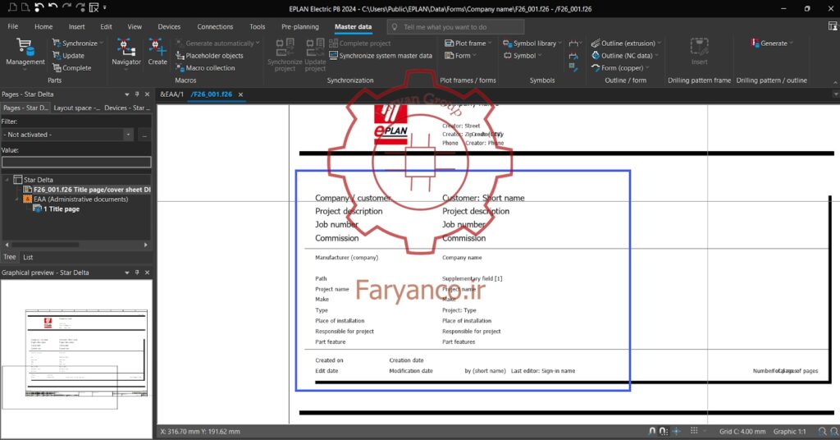
Task: Click the Placeholder objects icon
Action: [x=180, y=56]
